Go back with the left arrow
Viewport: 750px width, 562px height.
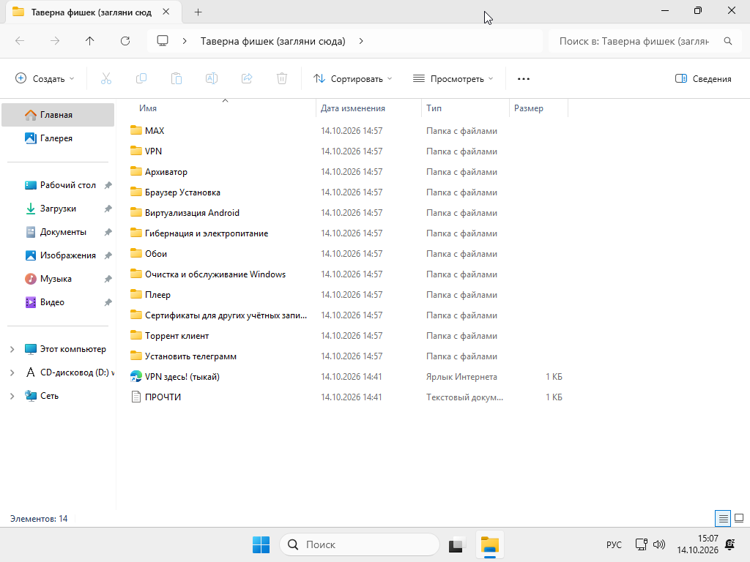pos(20,41)
